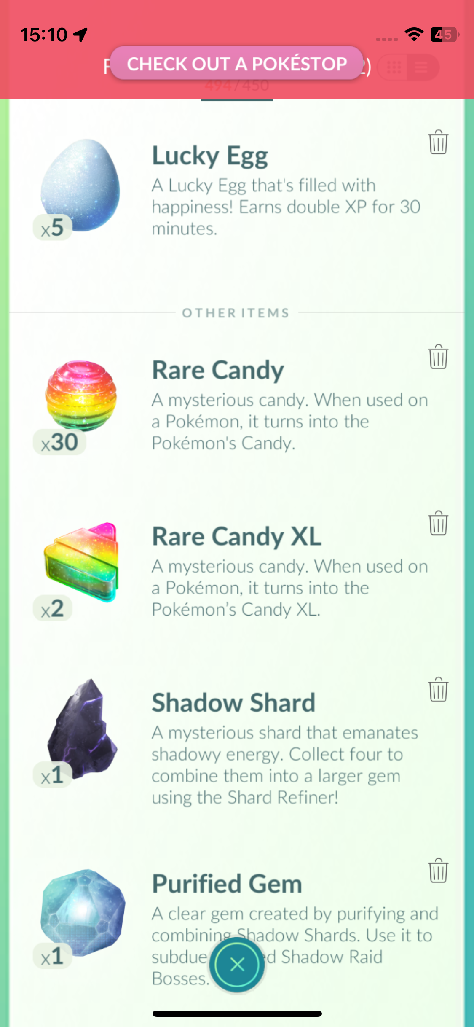Tap the Shadow Shard rock image
This screenshot has width=474, height=1027.
82,728
